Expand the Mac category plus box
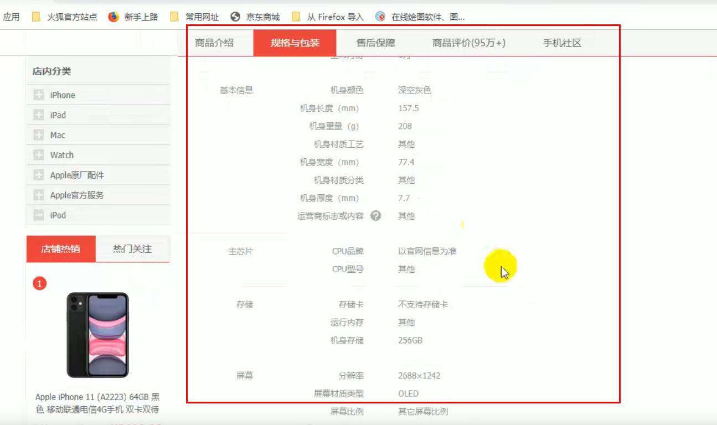Viewport: 717px width, 425px height. [38, 135]
